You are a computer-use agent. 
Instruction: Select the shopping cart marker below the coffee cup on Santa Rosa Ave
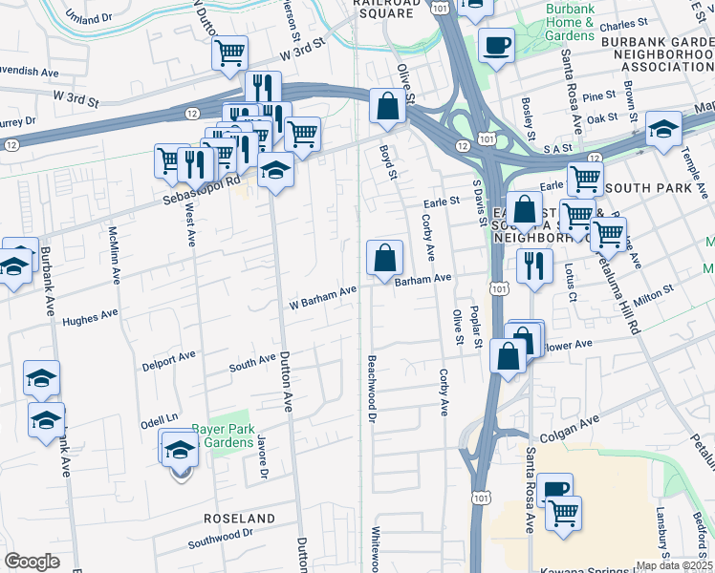point(564,513)
